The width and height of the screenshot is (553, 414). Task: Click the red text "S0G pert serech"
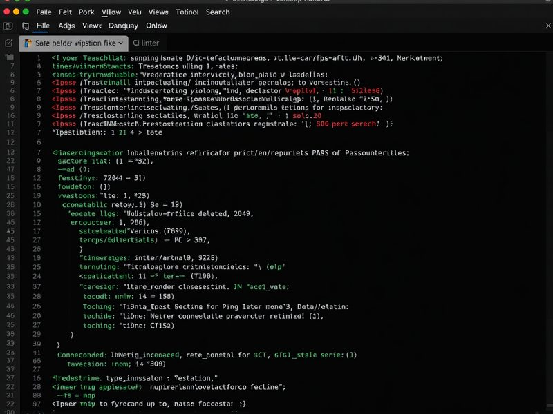click(x=346, y=124)
